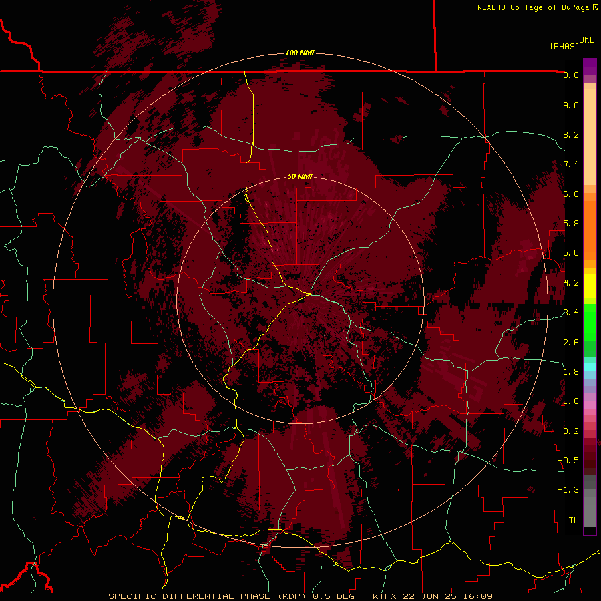Image resolution: width=601 pixels, height=601 pixels.
Task: Click the 1.8 legend value
Action: (571, 372)
